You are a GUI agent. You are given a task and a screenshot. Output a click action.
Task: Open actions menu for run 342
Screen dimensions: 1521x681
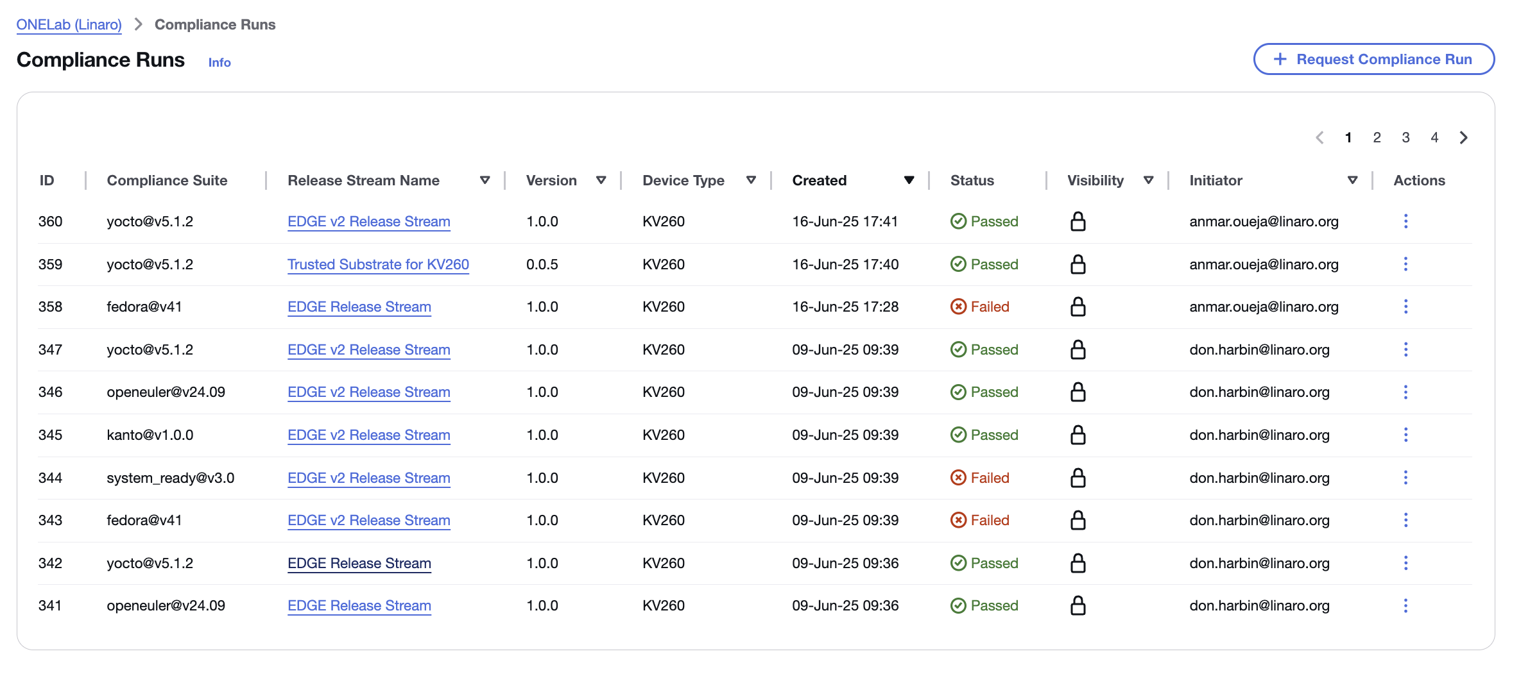point(1405,563)
